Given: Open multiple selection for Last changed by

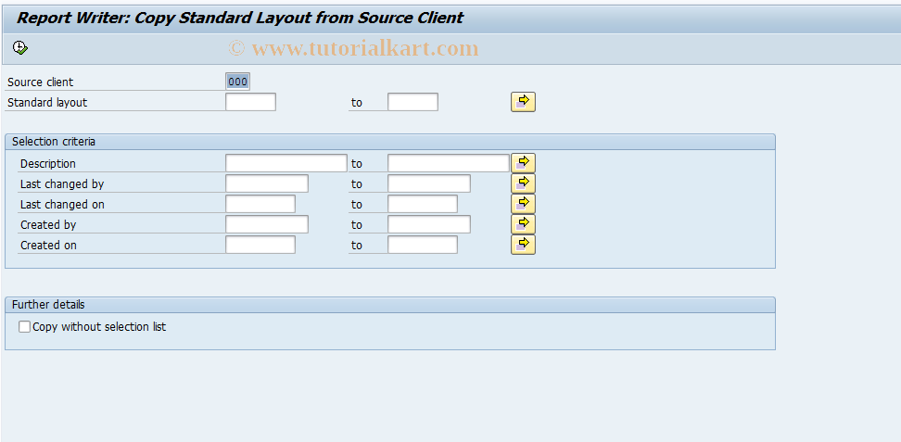Looking at the screenshot, I should pos(523,183).
